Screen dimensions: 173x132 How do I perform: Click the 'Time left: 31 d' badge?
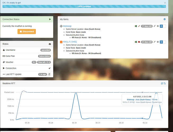(44, 62)
